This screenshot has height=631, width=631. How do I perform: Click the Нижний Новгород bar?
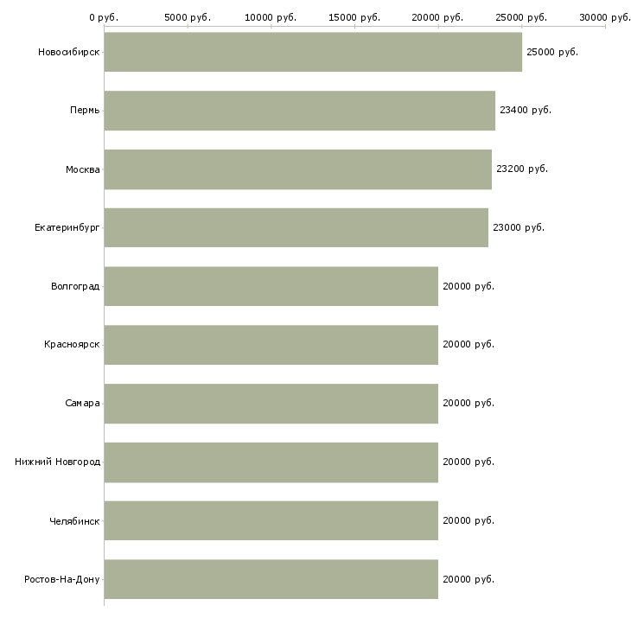coord(271,462)
